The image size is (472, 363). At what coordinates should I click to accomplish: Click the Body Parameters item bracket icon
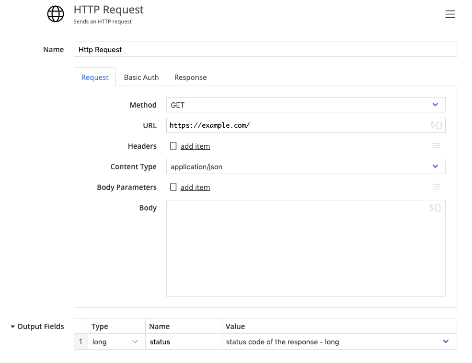point(173,187)
